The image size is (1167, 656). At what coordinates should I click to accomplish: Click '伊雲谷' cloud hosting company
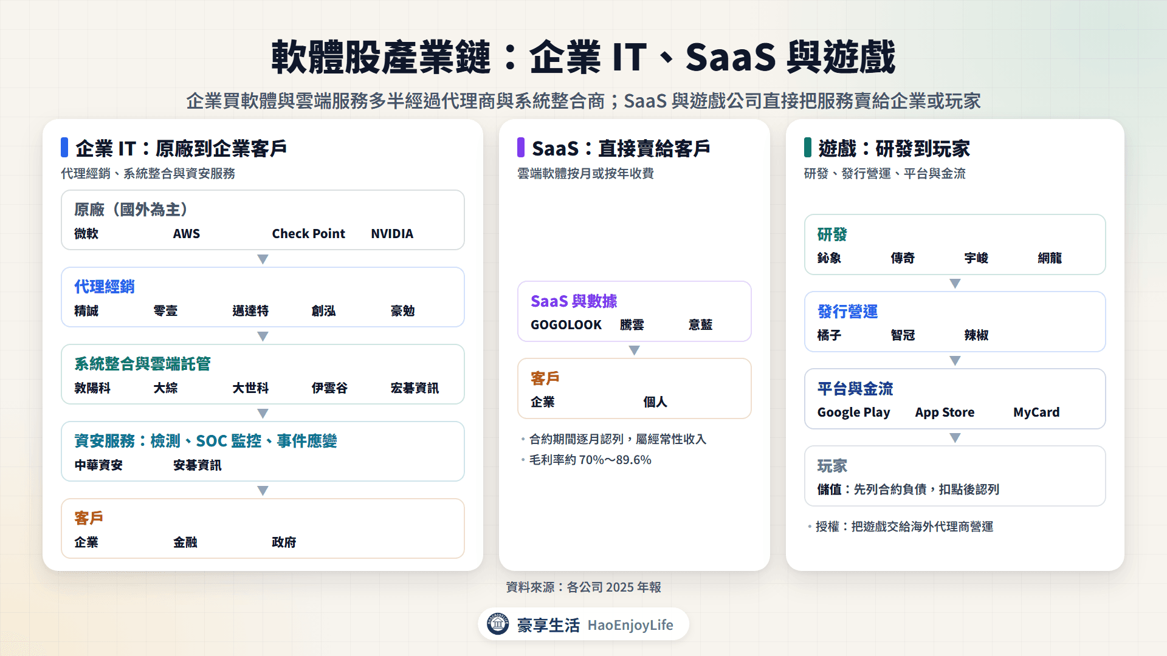(x=329, y=388)
